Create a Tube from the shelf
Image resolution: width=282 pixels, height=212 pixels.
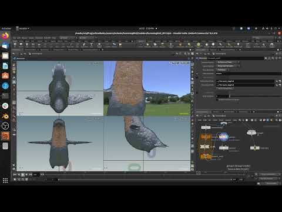click(x=27, y=45)
